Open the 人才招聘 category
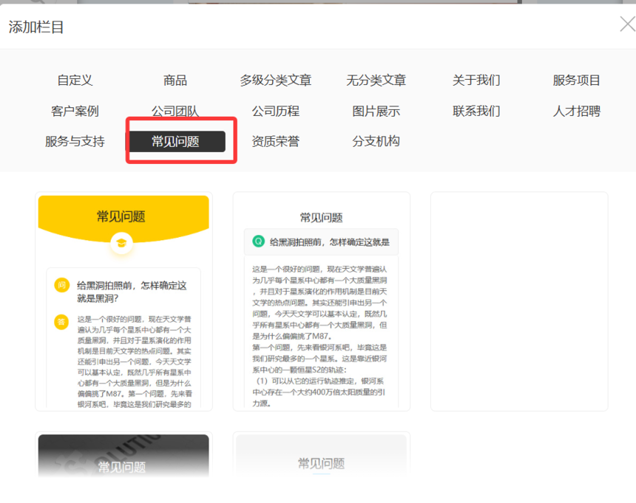 (x=576, y=112)
